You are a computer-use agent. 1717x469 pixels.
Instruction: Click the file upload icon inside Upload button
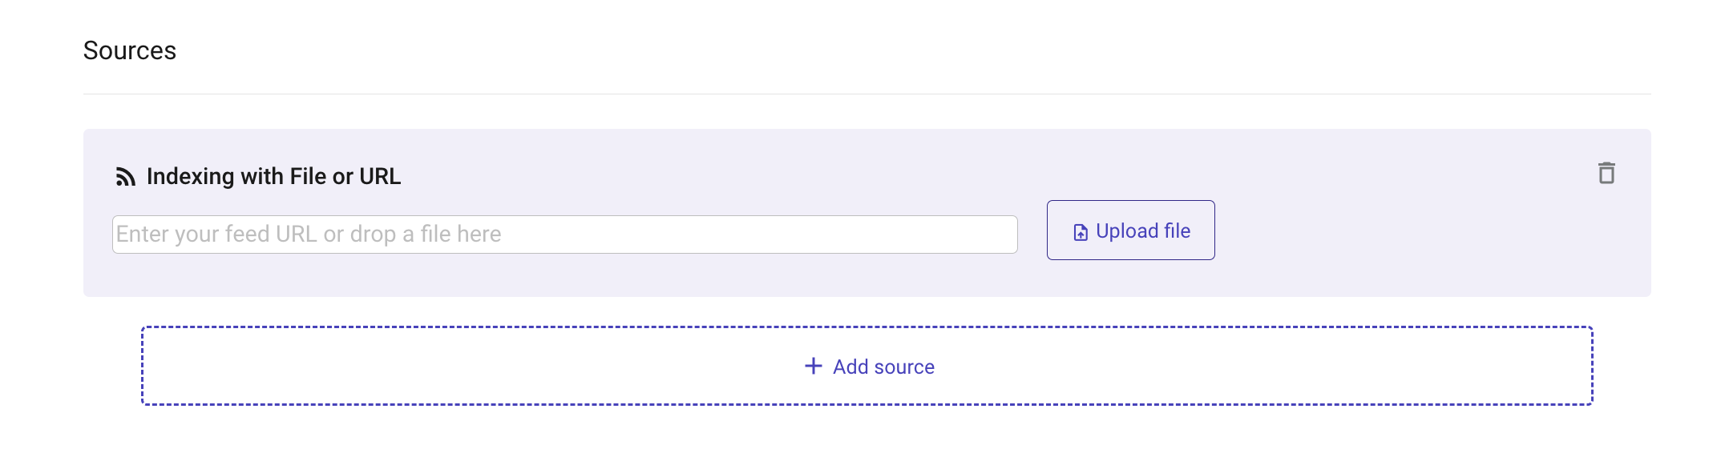tap(1081, 232)
